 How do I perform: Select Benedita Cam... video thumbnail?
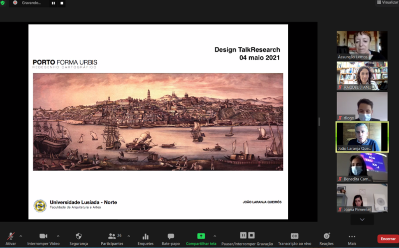coord(362,168)
